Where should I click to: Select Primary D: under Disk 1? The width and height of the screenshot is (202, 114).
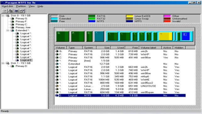click(x=22, y=66)
